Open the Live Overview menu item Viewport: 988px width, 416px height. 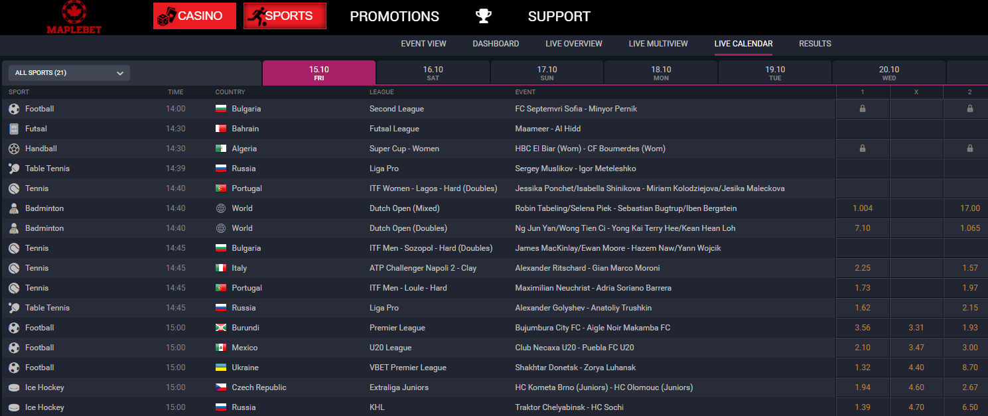(x=574, y=44)
